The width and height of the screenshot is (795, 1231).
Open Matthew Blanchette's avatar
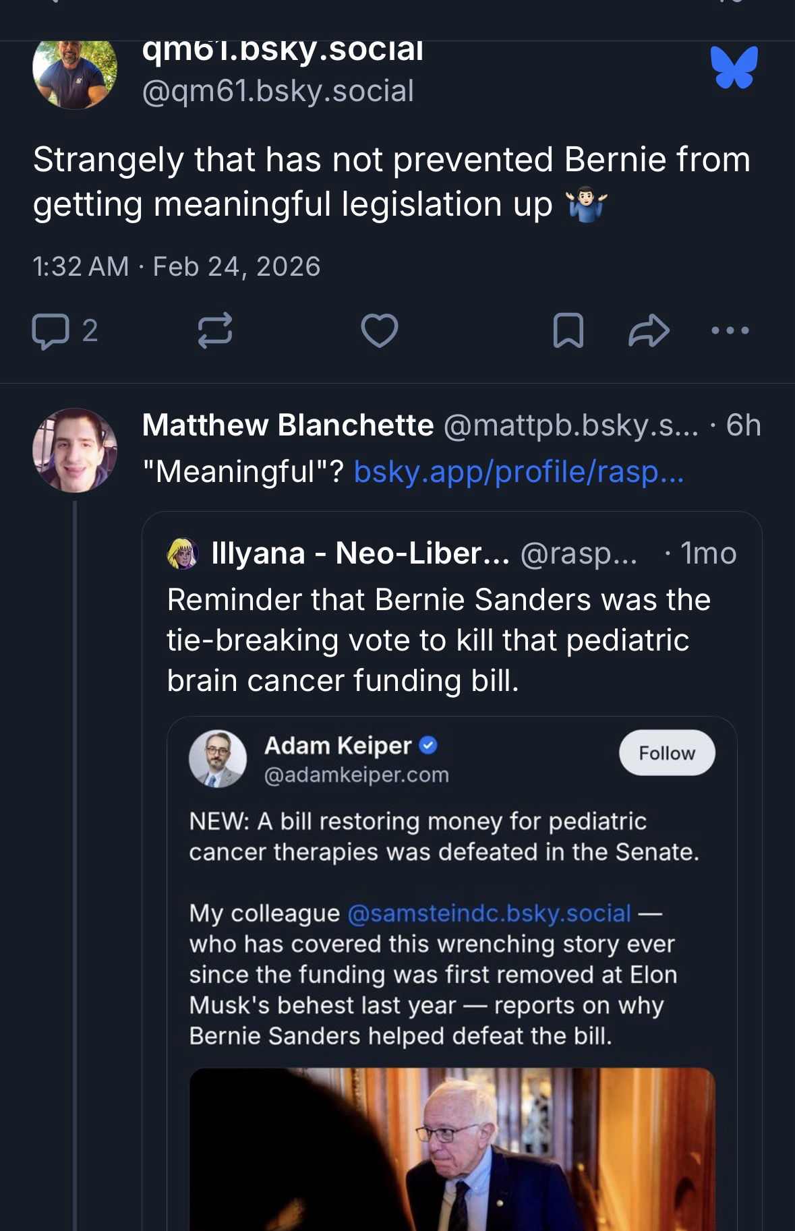(x=74, y=450)
